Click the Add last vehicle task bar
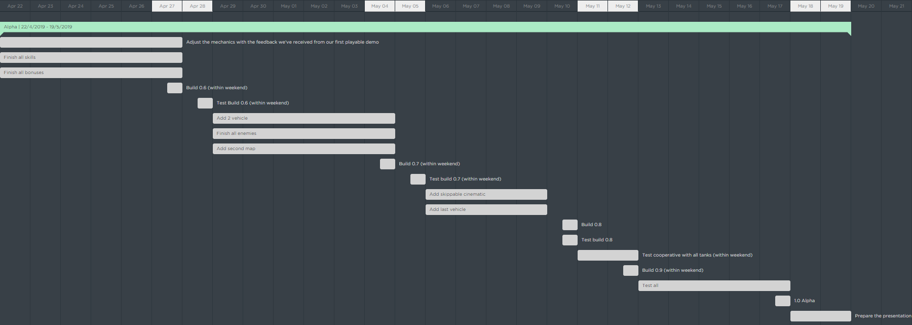The height and width of the screenshot is (325, 912). (x=486, y=209)
